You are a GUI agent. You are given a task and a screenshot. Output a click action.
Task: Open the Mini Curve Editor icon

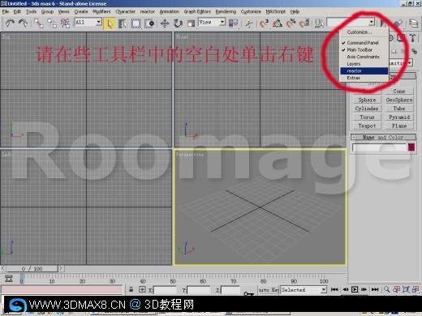pyautogui.click(x=9, y=279)
